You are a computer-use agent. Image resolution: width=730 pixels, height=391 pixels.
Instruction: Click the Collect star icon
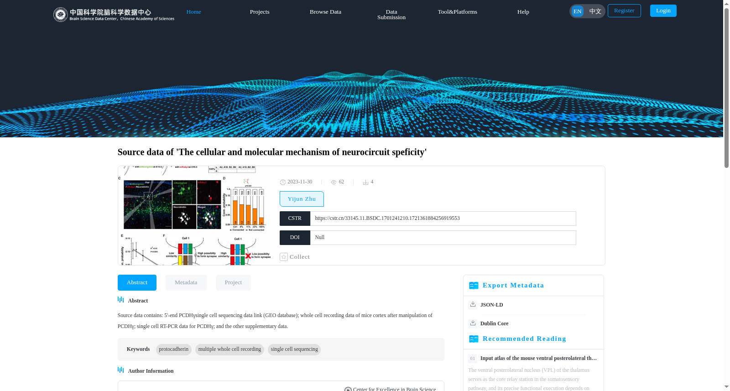[284, 257]
